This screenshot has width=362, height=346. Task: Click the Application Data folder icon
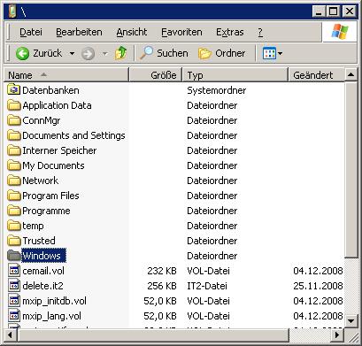pos(13,105)
